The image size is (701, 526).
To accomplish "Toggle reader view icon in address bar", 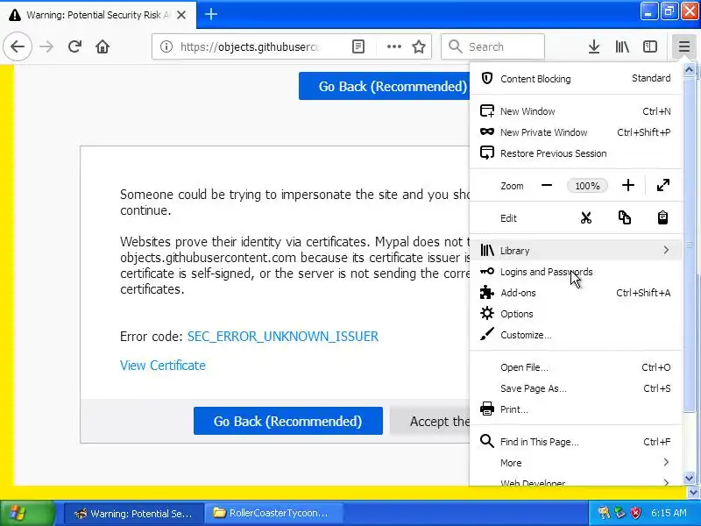I will coord(358,46).
